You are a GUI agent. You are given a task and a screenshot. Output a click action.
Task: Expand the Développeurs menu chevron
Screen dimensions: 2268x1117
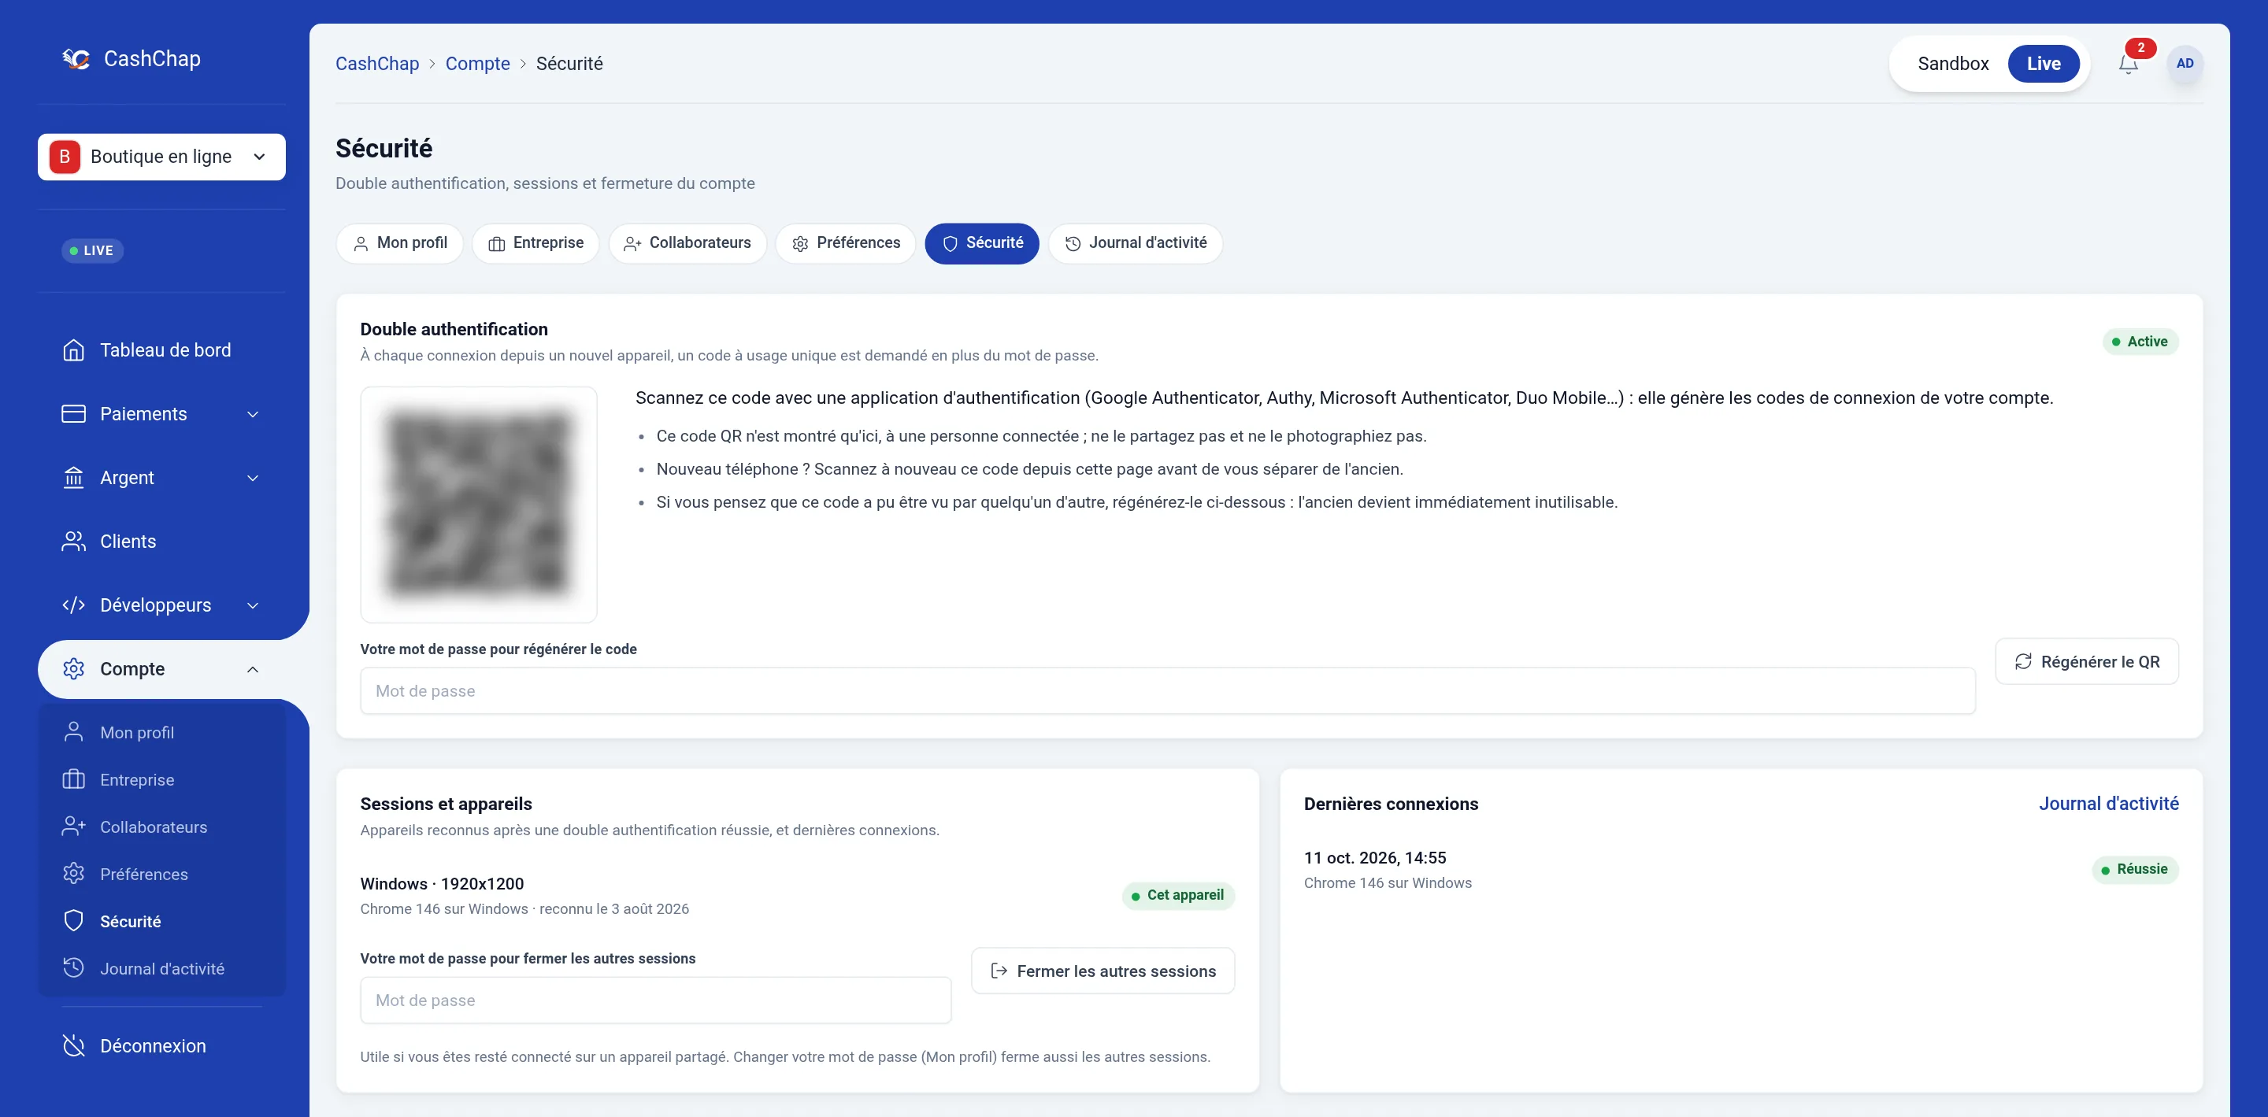click(253, 605)
